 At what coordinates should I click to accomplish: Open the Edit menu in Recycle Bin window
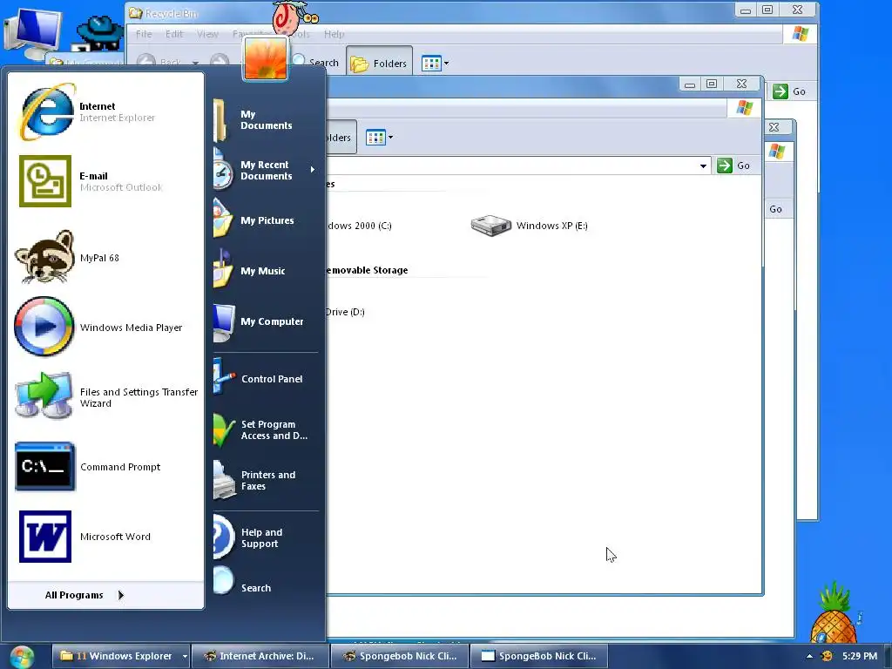coord(174,34)
